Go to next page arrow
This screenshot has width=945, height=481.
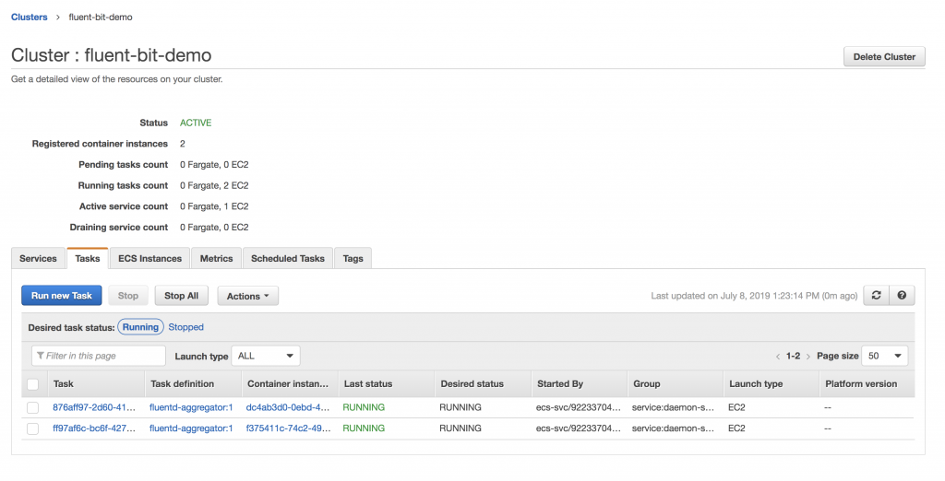[808, 357]
